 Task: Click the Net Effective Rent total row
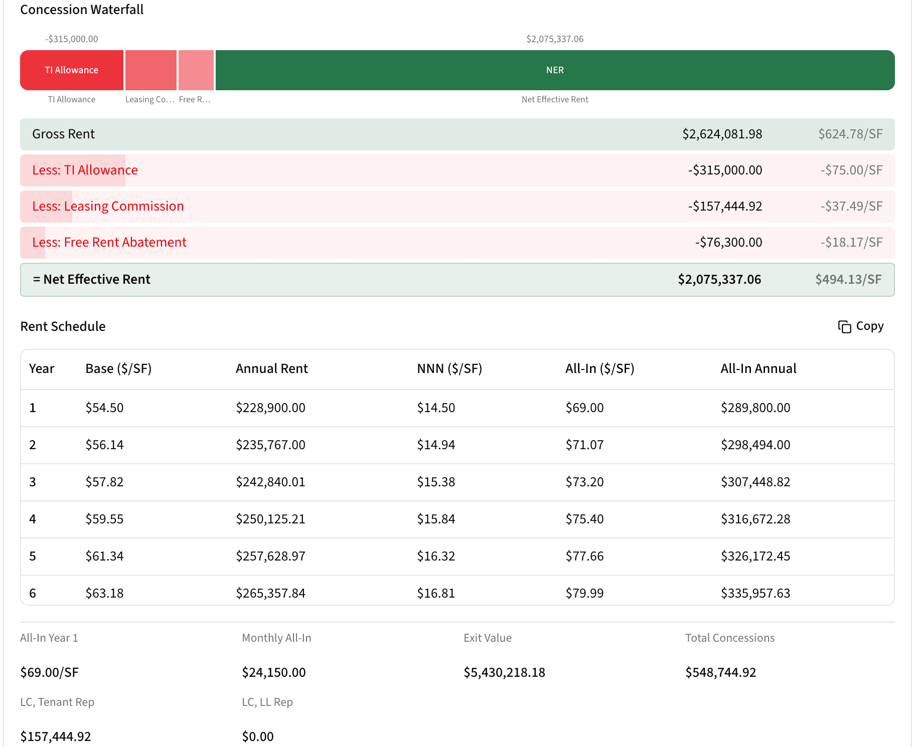(x=458, y=280)
